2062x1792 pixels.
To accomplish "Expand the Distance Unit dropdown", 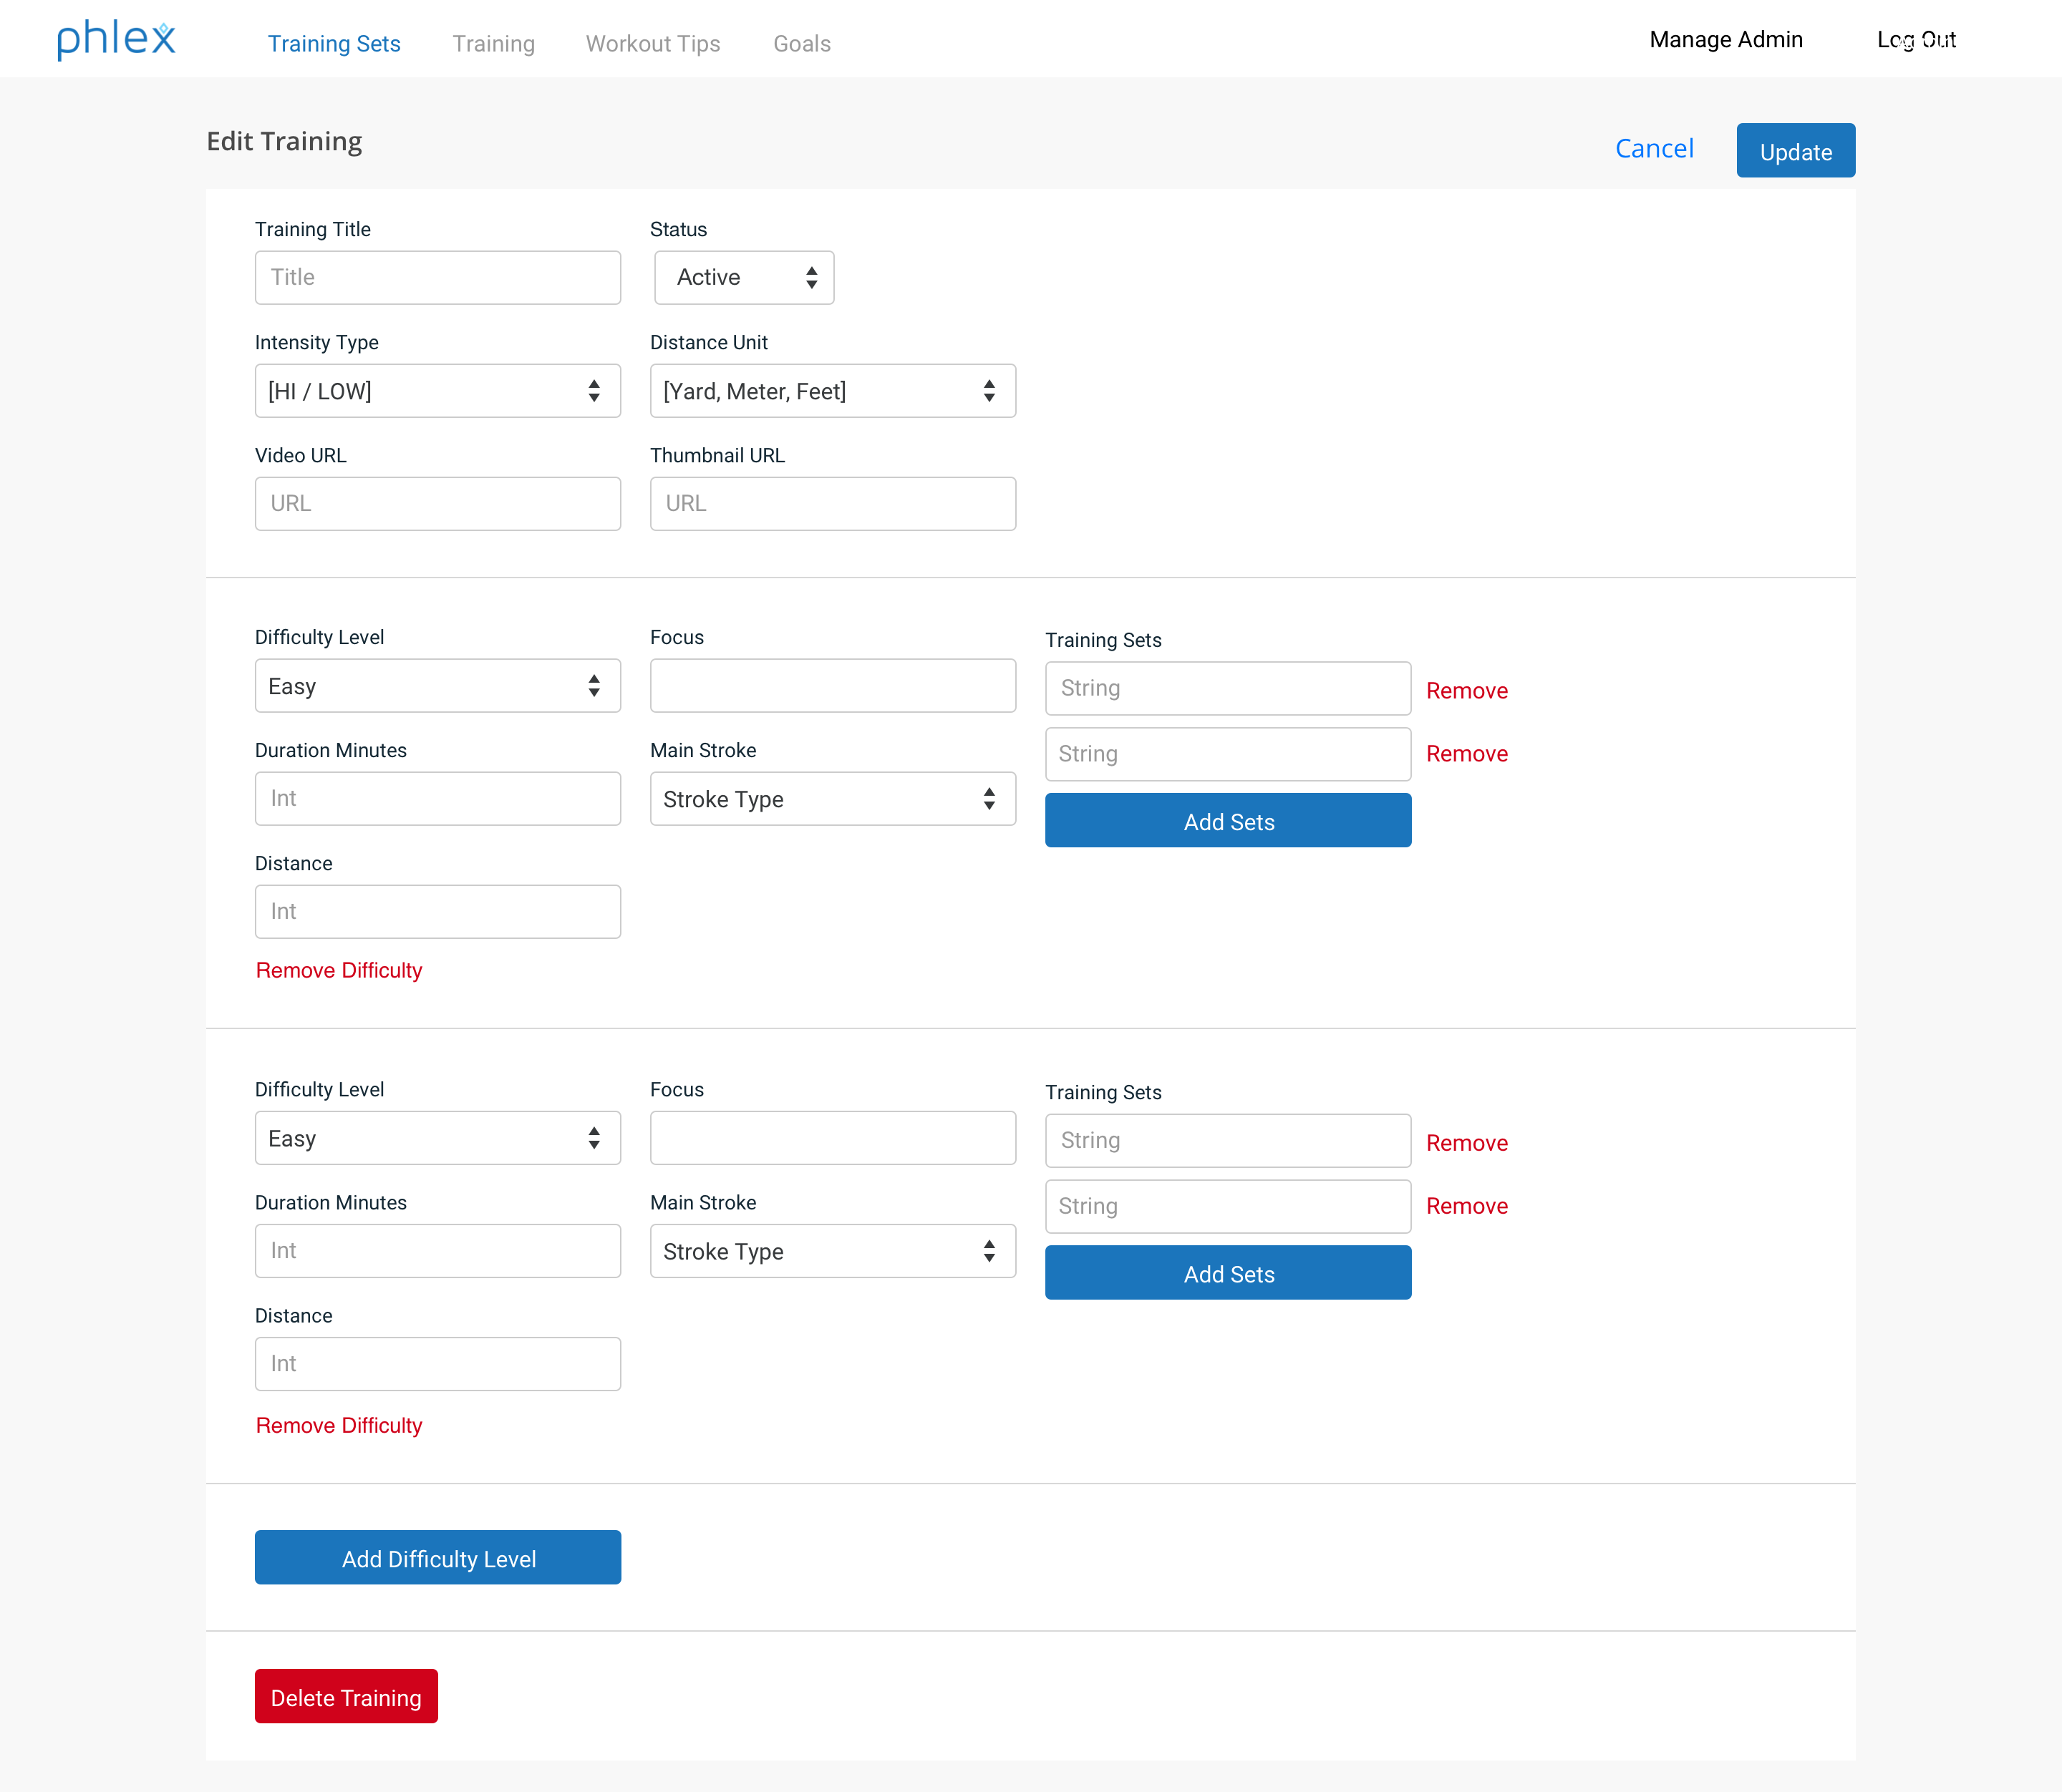I will (831, 389).
